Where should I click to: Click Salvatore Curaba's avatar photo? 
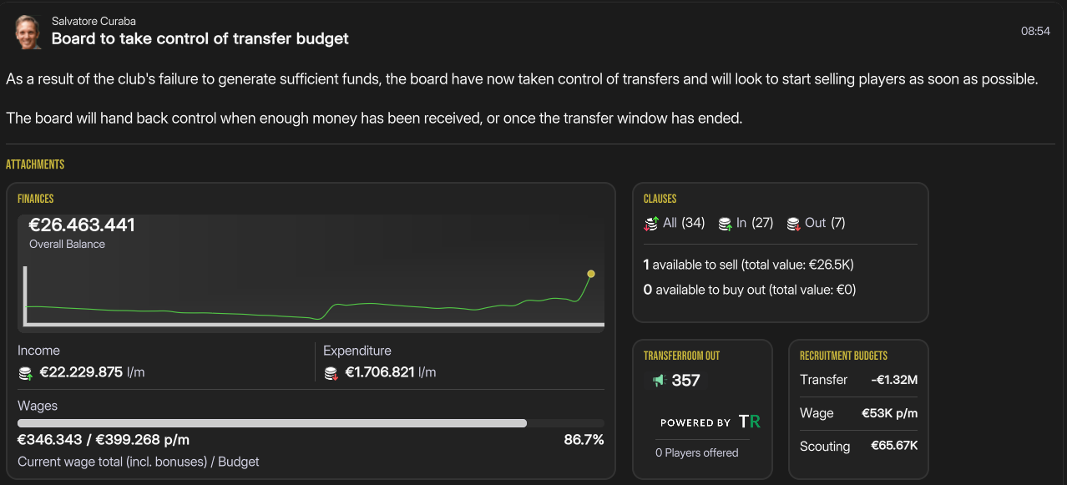[28, 31]
